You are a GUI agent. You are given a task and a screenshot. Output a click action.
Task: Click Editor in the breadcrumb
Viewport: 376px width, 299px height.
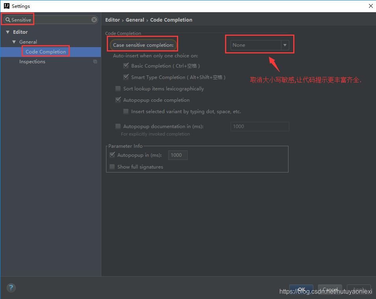click(112, 20)
